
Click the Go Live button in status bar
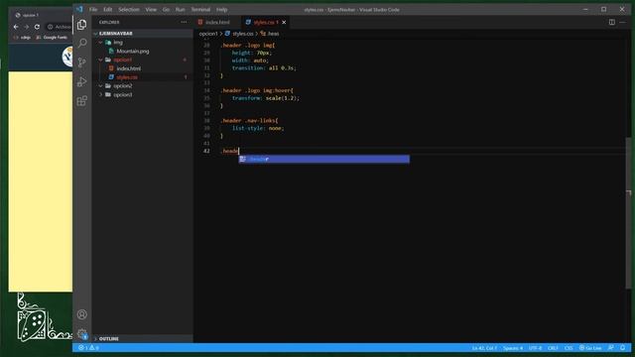[x=590, y=348]
